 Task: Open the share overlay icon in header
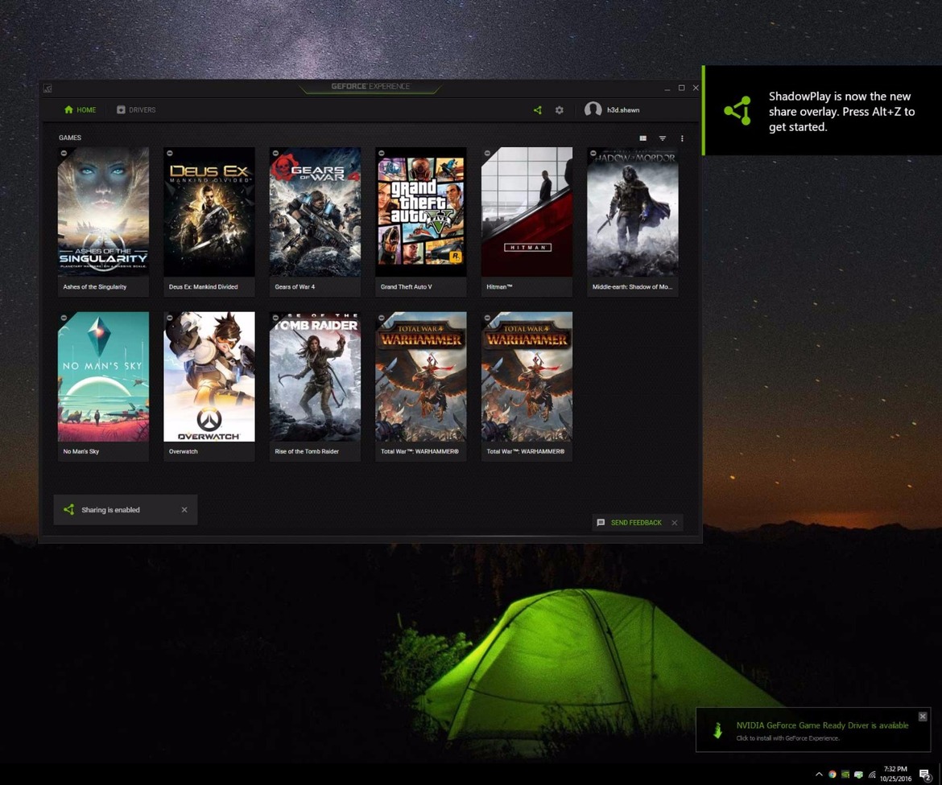(x=538, y=110)
